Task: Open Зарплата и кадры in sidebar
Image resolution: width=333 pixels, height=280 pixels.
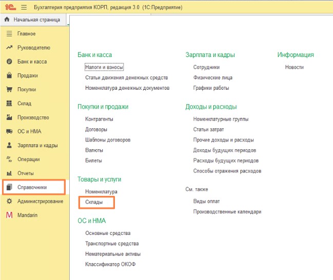Action: click(x=37, y=146)
